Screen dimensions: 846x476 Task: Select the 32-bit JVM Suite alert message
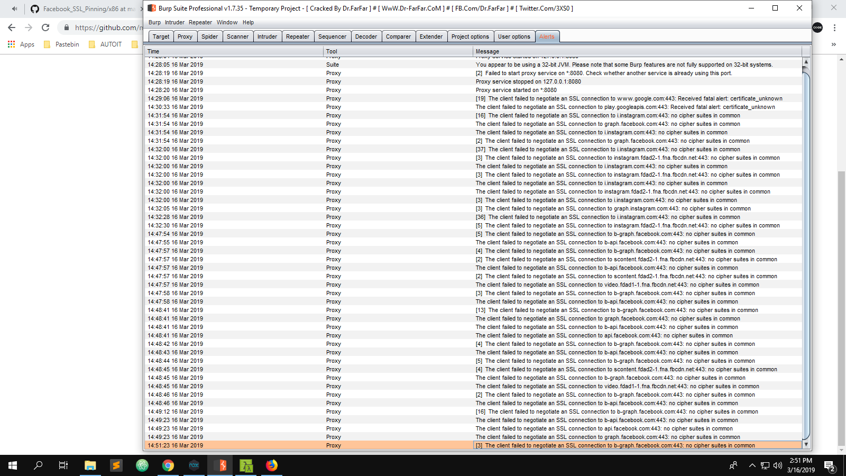coord(624,65)
